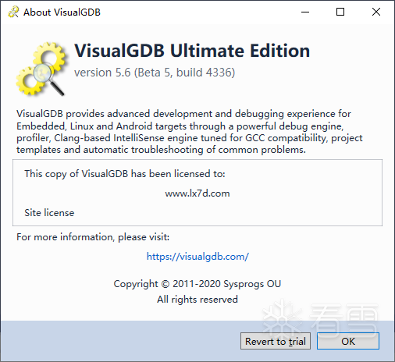395x362 pixels.
Task: Click the For more information label
Action: coord(93,237)
